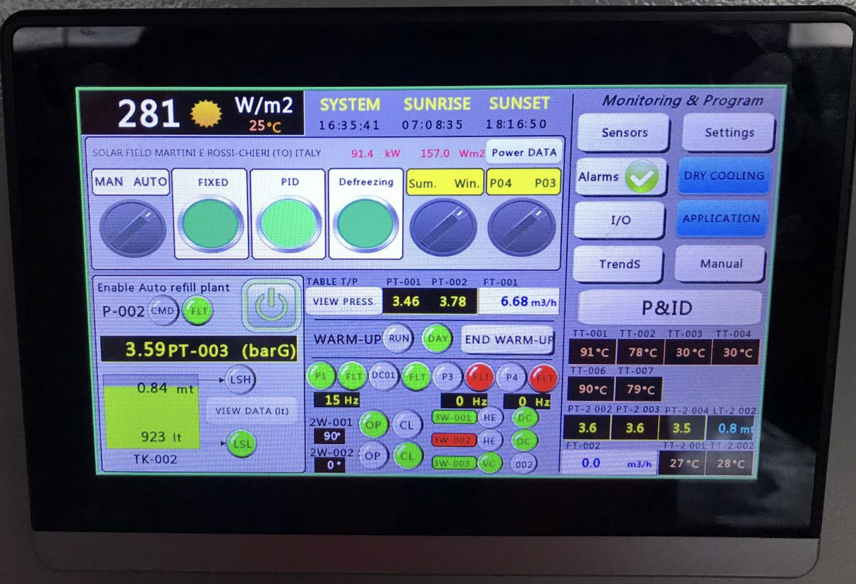Viewport: 856px width, 584px height.
Task: Tap the red P3 FLT indicator
Action: [480, 377]
